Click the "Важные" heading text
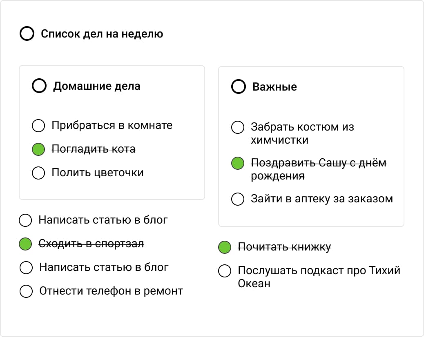424x337 pixels. click(275, 86)
